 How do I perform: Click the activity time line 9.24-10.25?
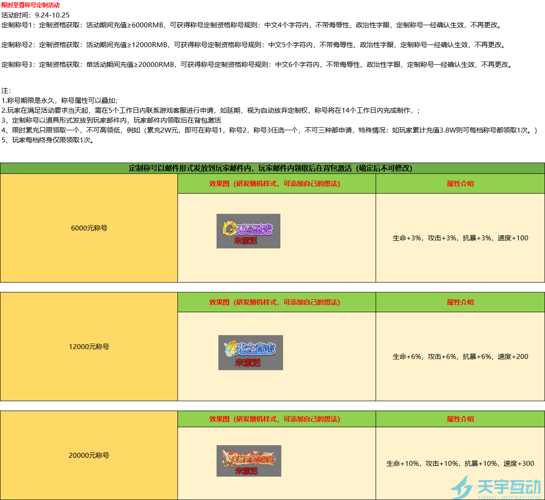tap(35, 15)
